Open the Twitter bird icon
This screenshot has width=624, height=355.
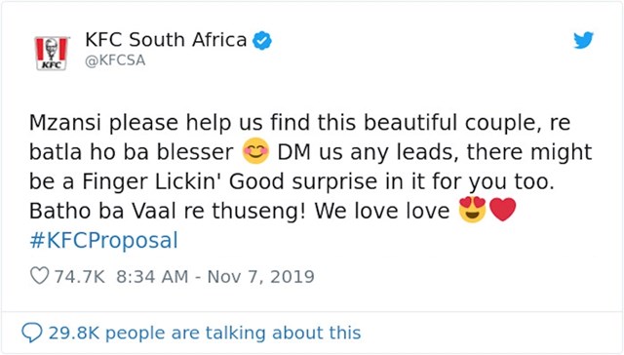583,40
